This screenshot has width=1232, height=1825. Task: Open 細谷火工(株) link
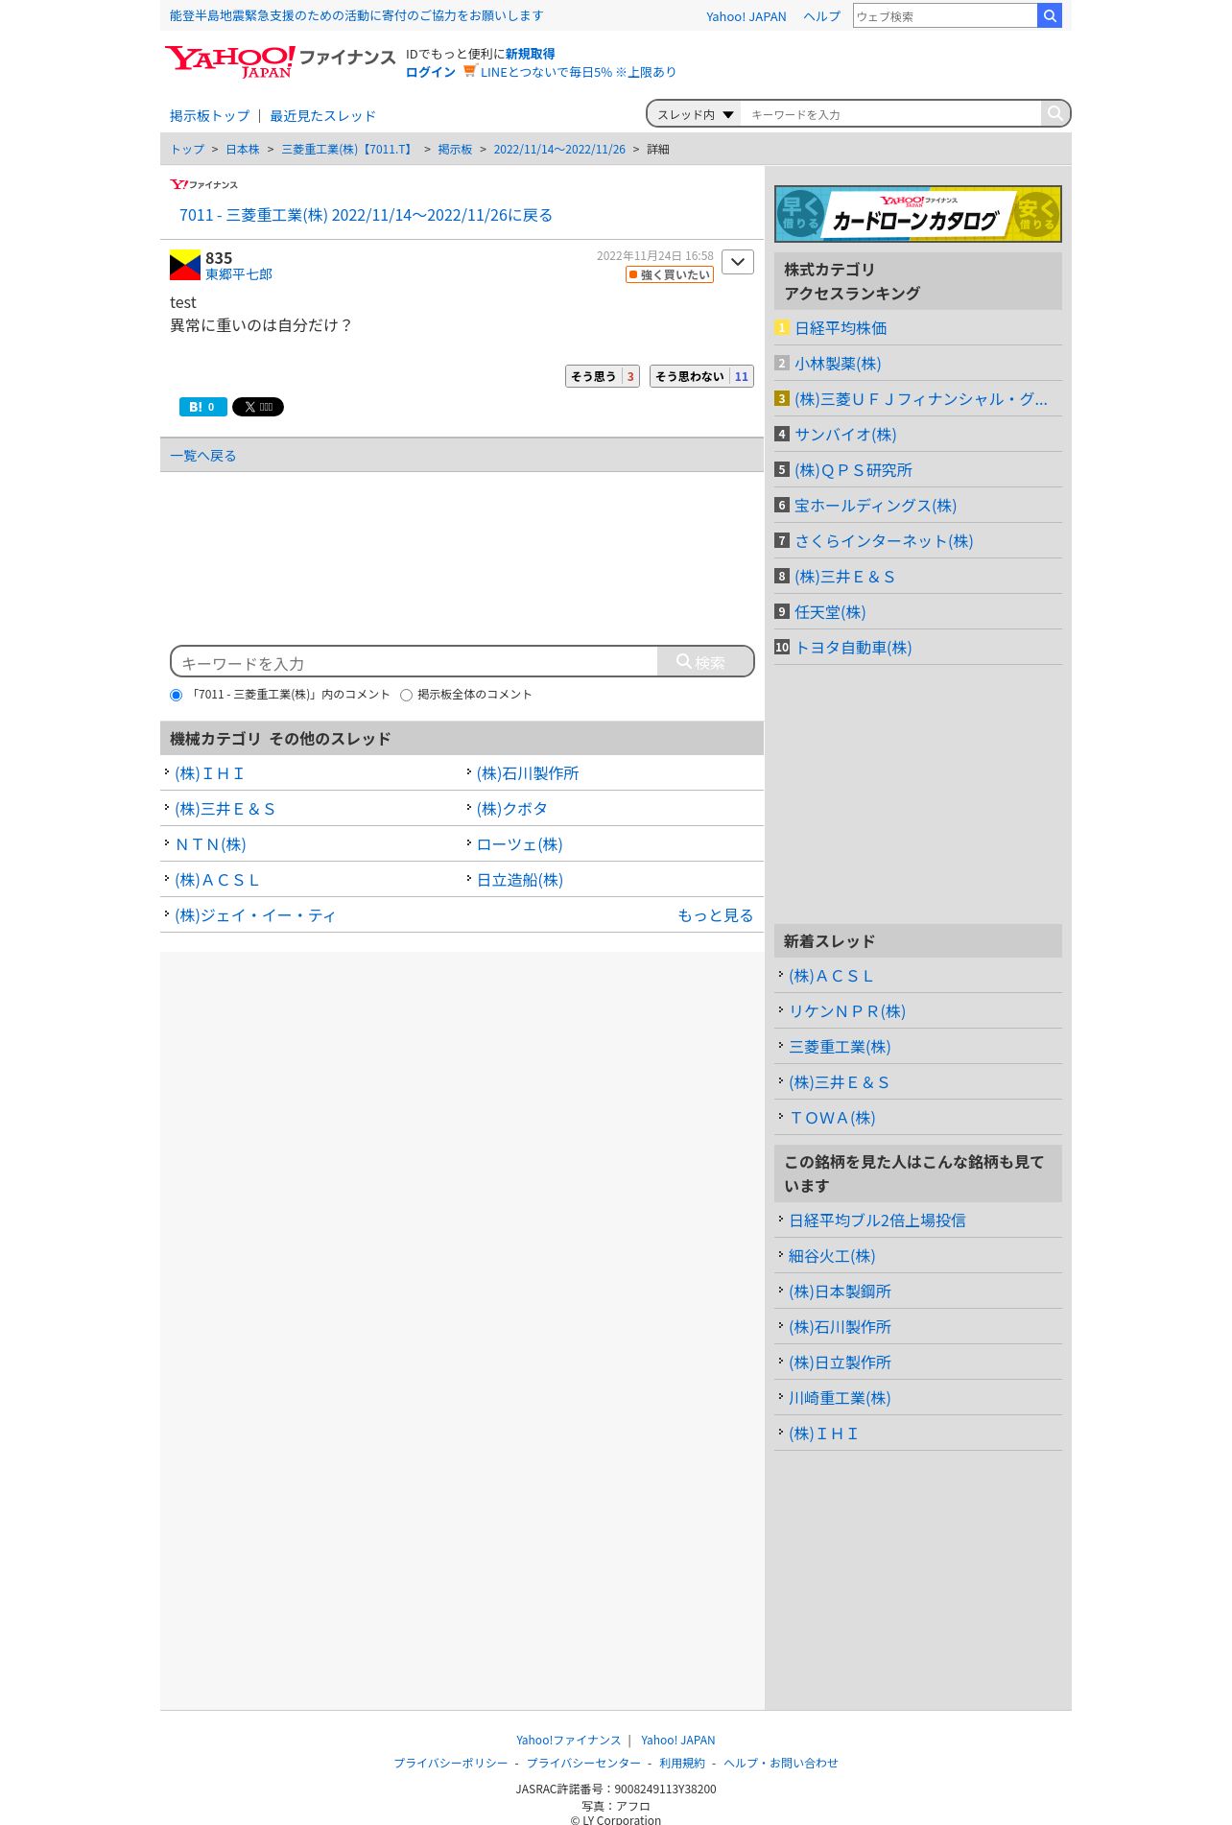click(832, 1256)
